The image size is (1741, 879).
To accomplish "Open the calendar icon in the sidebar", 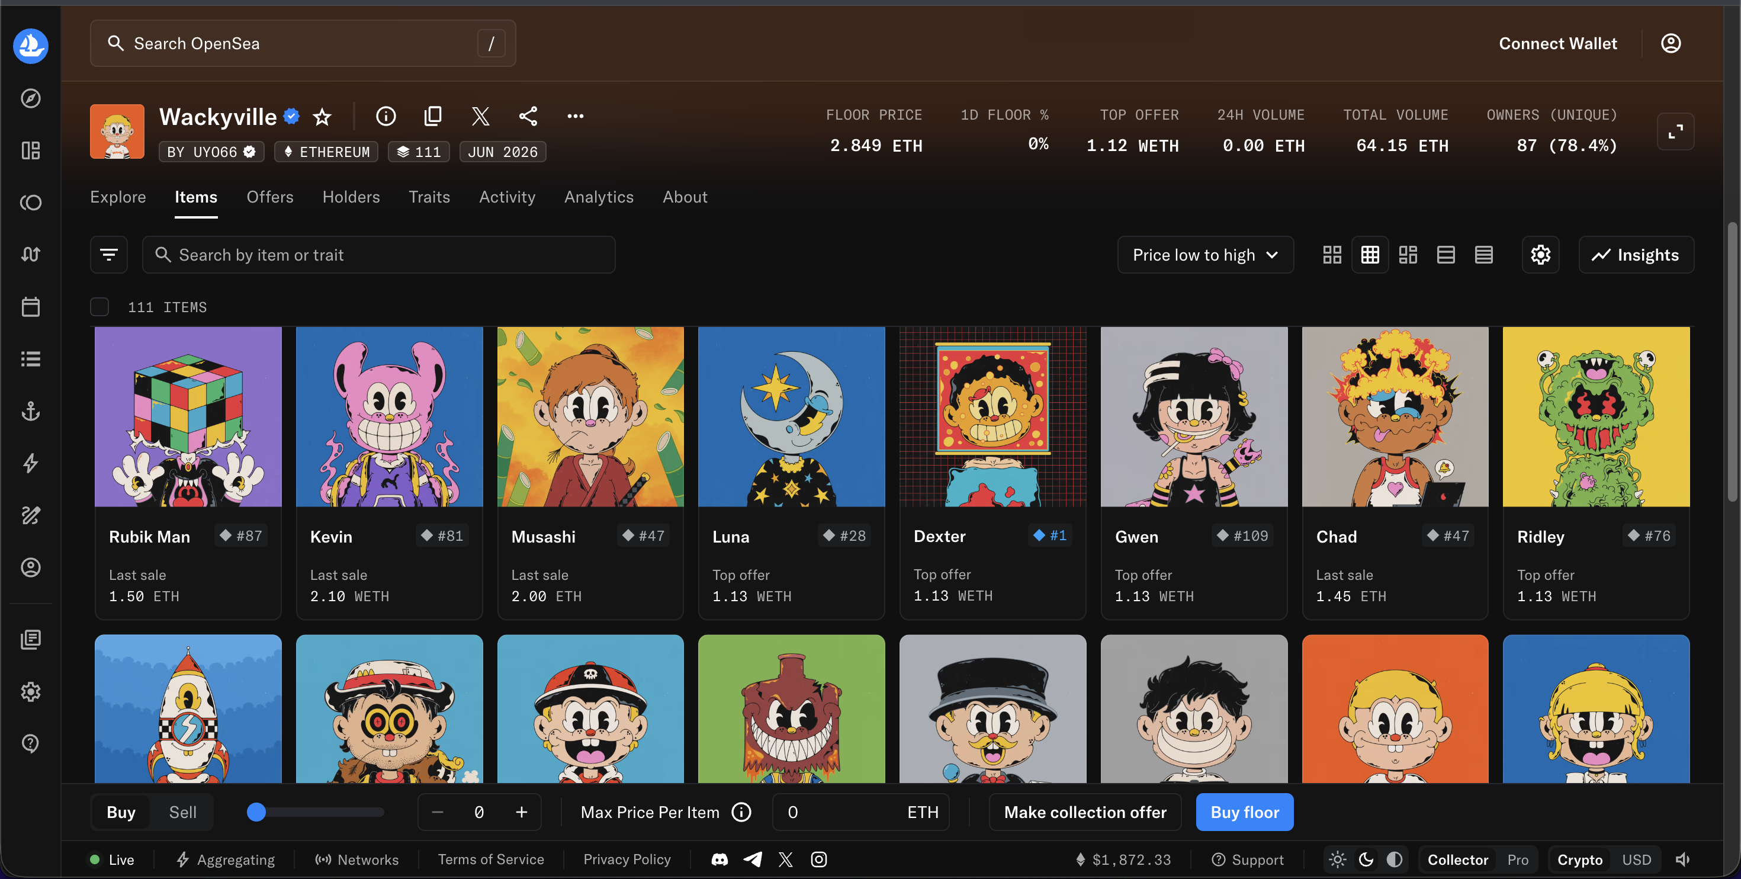I will (30, 306).
